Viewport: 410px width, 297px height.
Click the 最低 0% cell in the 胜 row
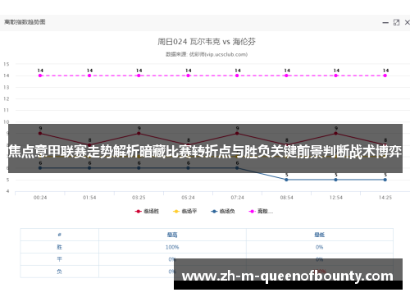click(319, 247)
